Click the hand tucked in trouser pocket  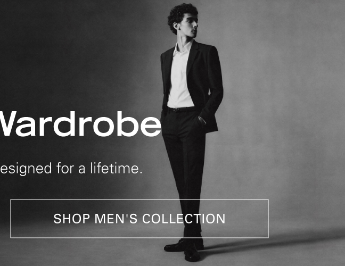click(x=201, y=121)
